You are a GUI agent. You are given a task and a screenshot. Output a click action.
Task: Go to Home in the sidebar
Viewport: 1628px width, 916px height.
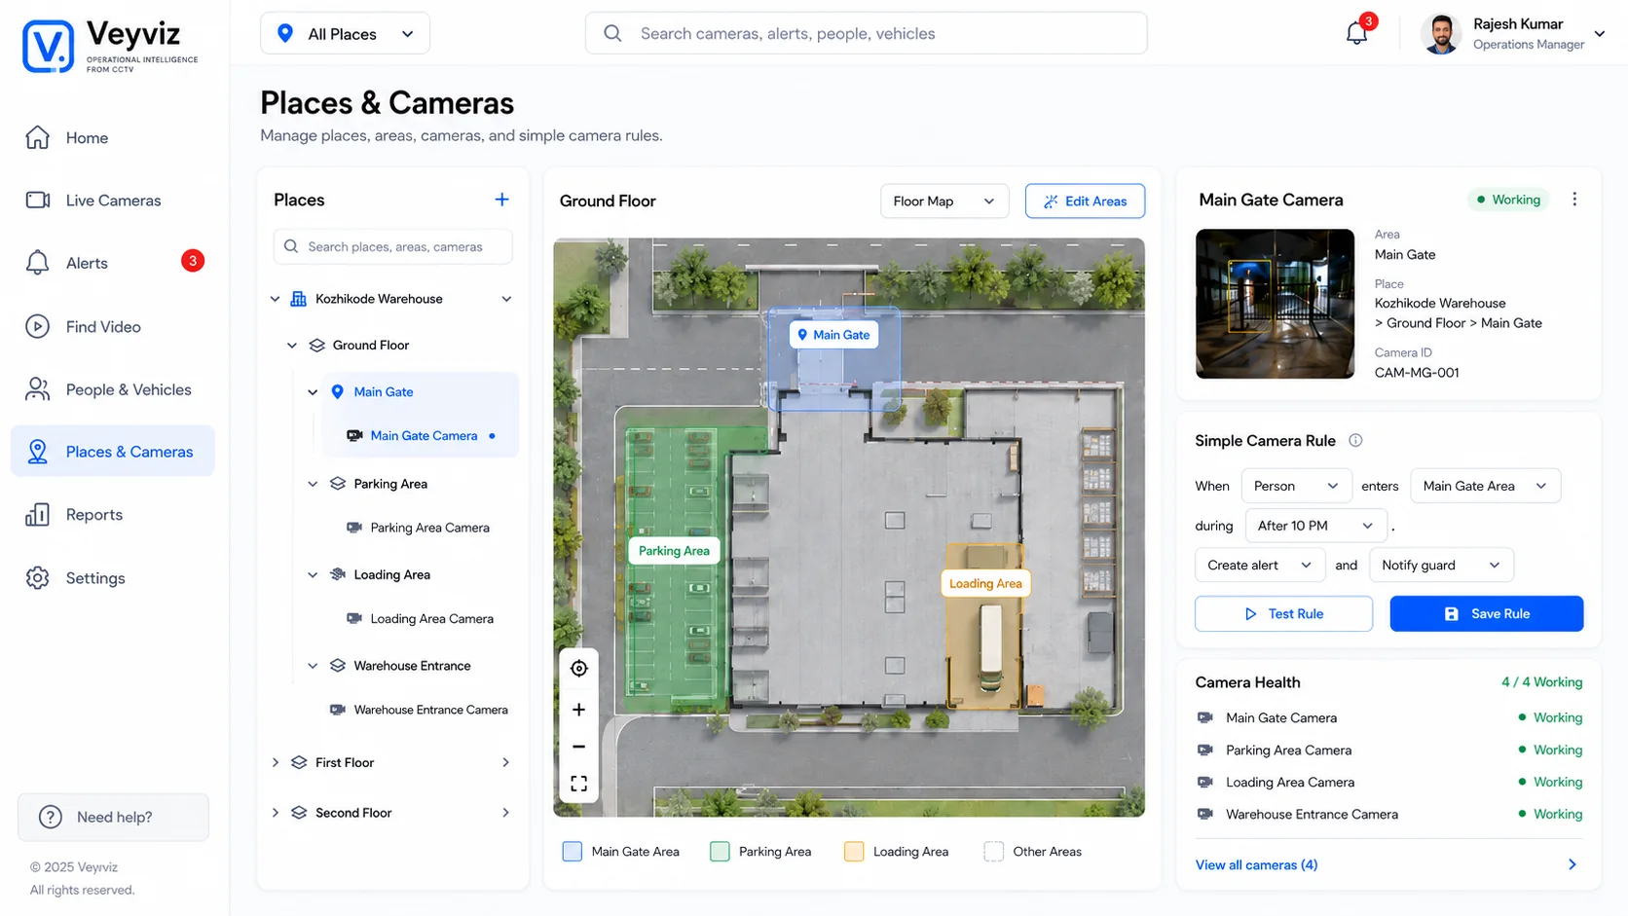coord(113,138)
